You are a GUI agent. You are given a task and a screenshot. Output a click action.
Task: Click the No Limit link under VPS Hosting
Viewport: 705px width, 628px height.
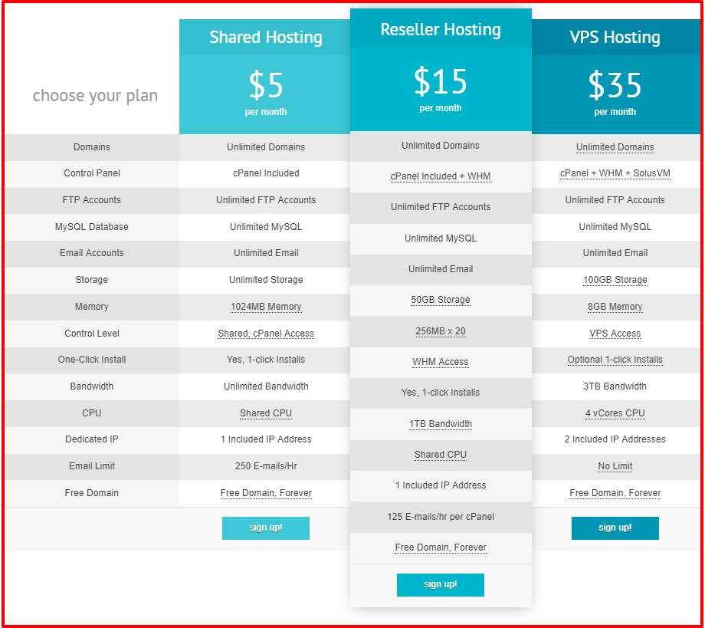(x=615, y=466)
